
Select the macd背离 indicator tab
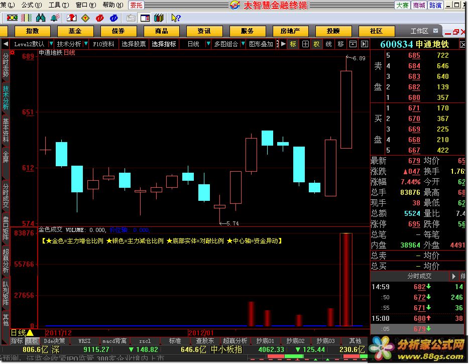[x=114, y=341]
